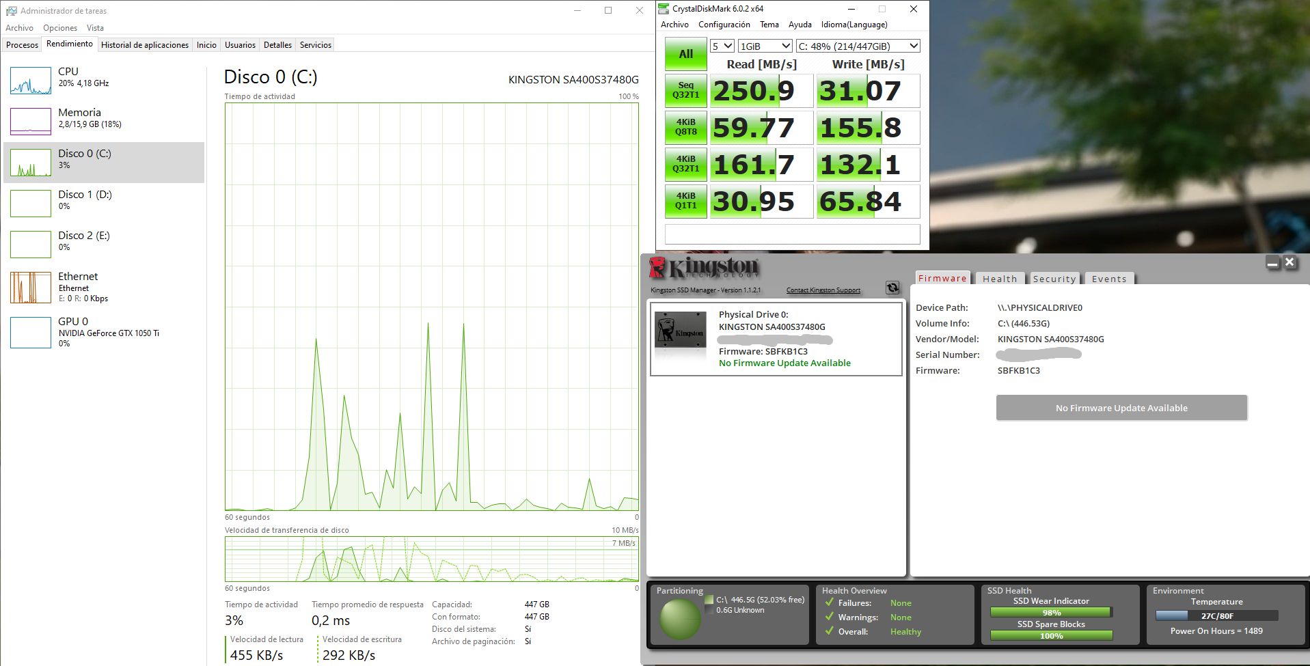1310x666 pixels.
Task: Select the CPU performance graph thumbnail
Action: pos(31,81)
